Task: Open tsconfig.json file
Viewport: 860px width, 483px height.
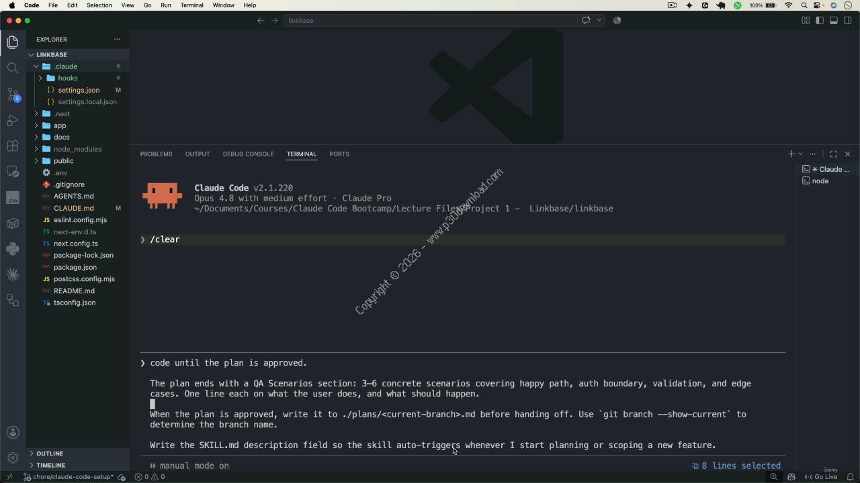Action: pyautogui.click(x=78, y=303)
